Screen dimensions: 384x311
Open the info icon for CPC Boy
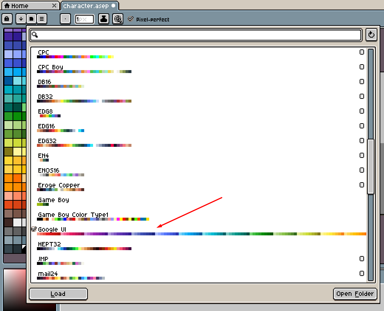(362, 67)
